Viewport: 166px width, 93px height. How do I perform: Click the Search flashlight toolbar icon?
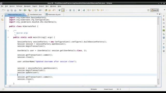(54, 10)
